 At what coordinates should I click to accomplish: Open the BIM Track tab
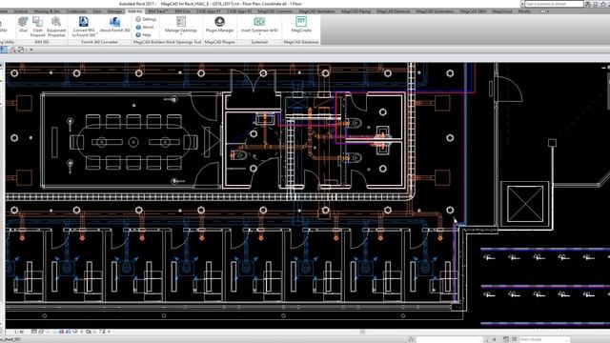158,11
